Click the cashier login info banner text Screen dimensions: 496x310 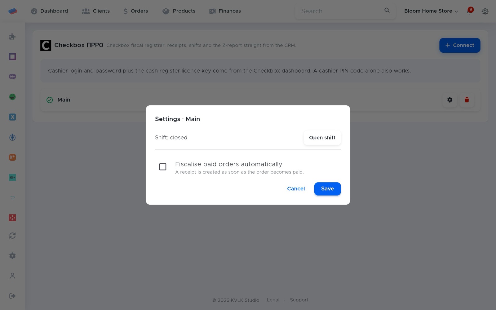coord(229,71)
